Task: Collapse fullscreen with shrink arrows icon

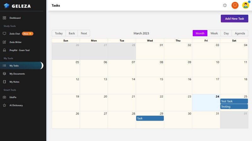Action: [225, 5]
